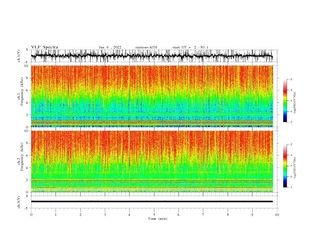Click the "-3" tick on ch.1 colorbar
The height and width of the screenshot is (241, 312).
tap(291, 79)
